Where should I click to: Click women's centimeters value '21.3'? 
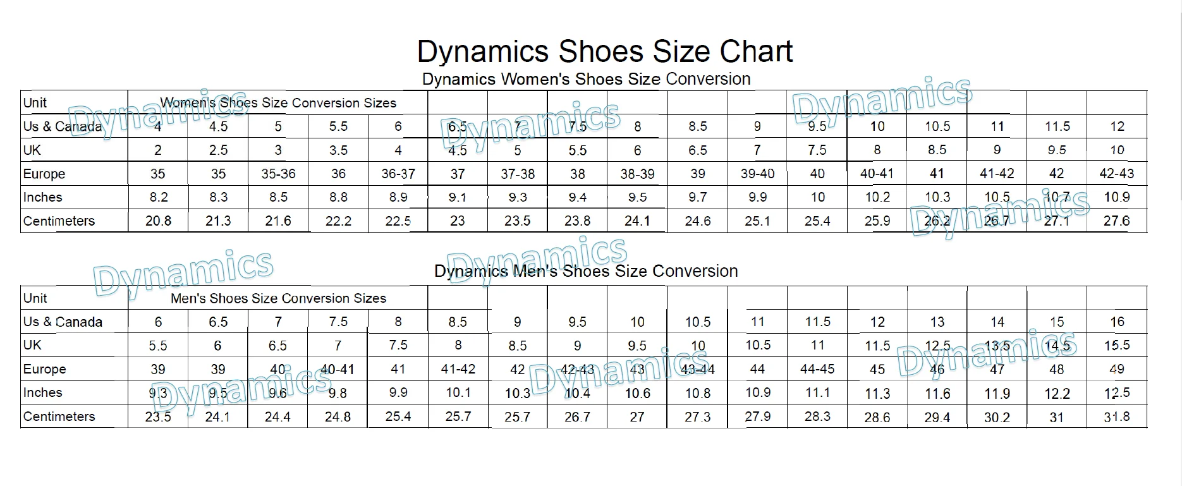218,221
